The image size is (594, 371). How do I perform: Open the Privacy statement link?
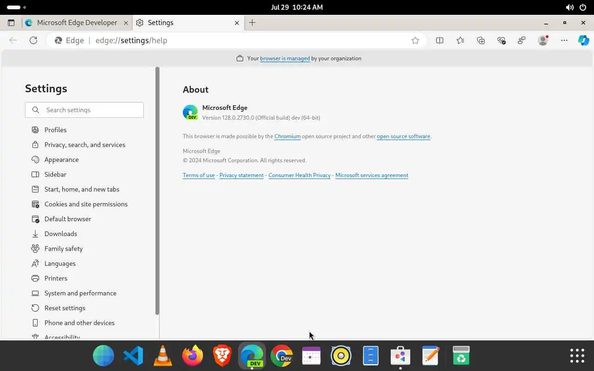tap(241, 175)
